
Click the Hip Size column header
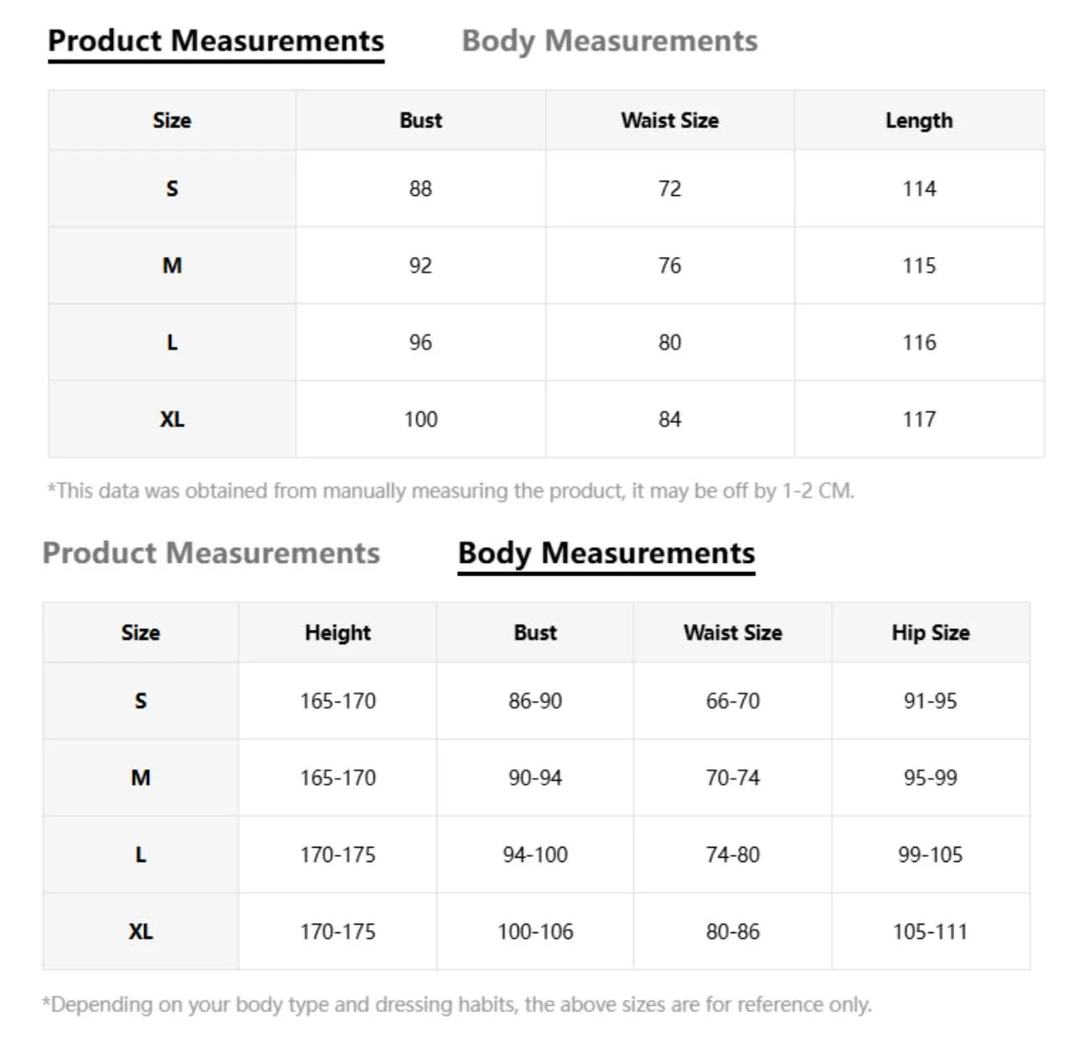pos(931,632)
